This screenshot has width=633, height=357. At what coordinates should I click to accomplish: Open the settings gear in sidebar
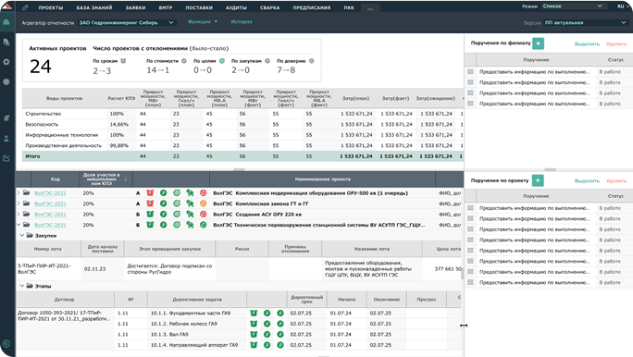click(x=6, y=62)
